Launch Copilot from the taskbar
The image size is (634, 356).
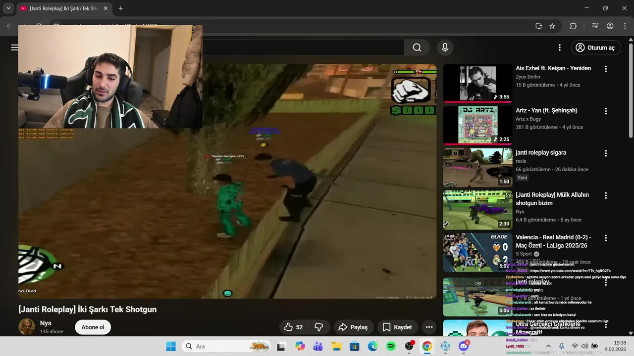300,346
